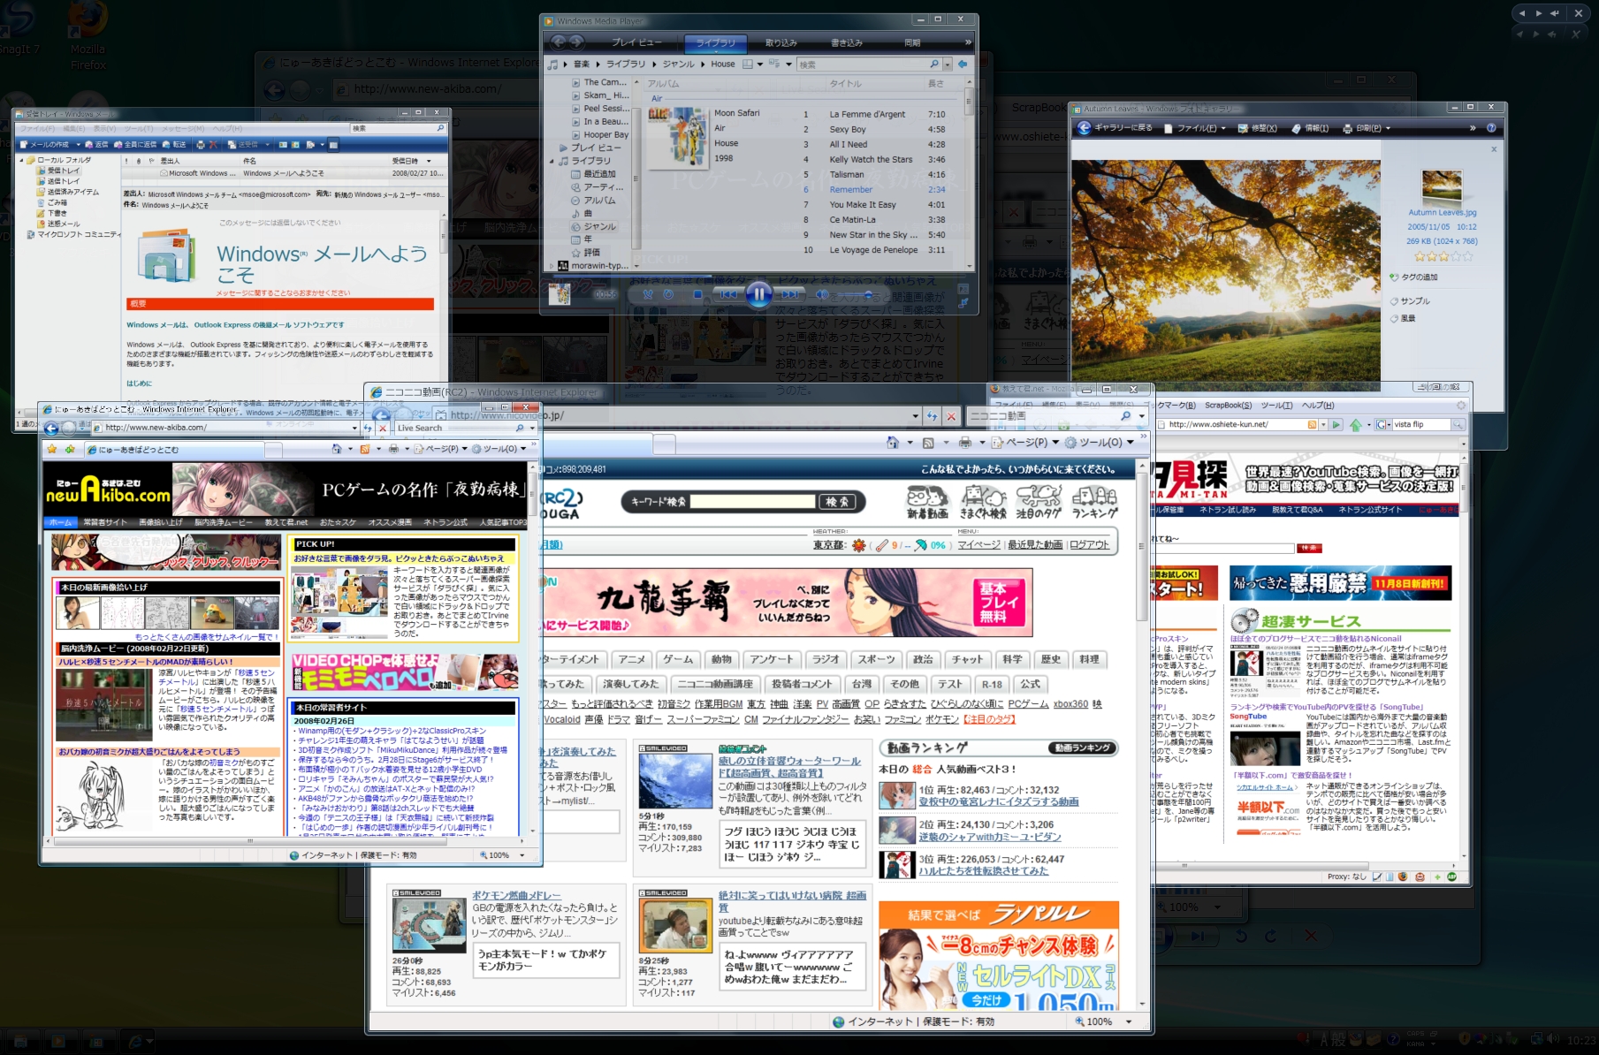Open メールの作成 dropdown arrow in Windows Mail
Viewport: 1599px width, 1055px height.
point(78,144)
